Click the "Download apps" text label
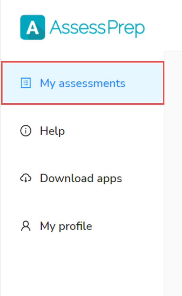The width and height of the screenshot is (182, 296). (x=81, y=178)
